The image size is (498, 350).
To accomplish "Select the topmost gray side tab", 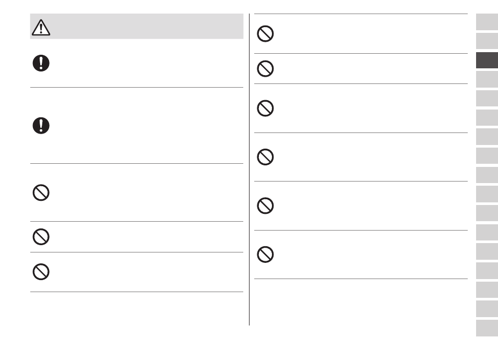I will coord(487,22).
